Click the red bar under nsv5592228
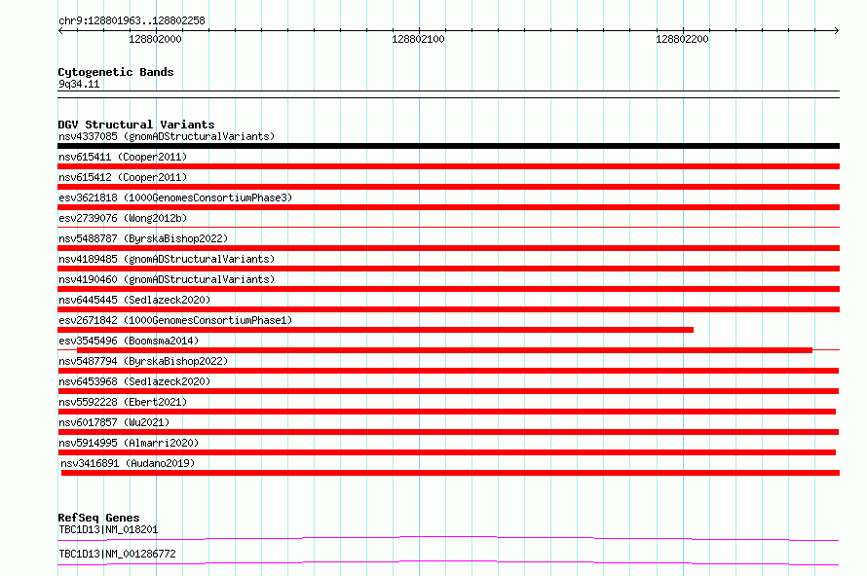 [447, 412]
